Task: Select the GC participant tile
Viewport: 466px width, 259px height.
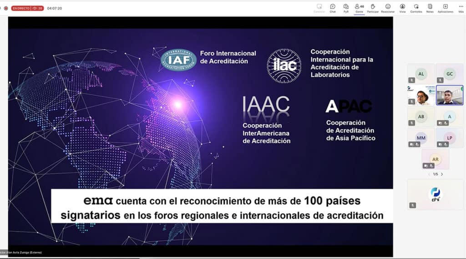Action: point(450,73)
